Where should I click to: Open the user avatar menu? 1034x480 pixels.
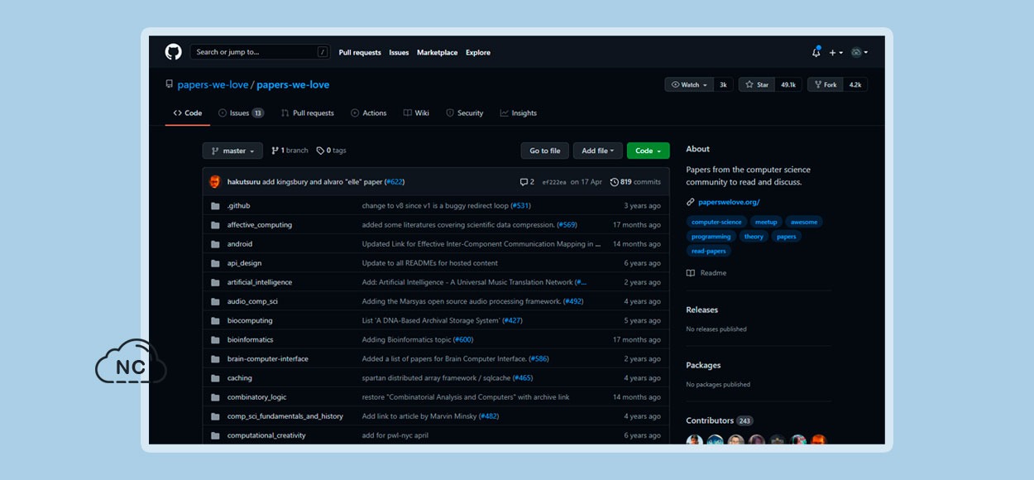tap(859, 52)
